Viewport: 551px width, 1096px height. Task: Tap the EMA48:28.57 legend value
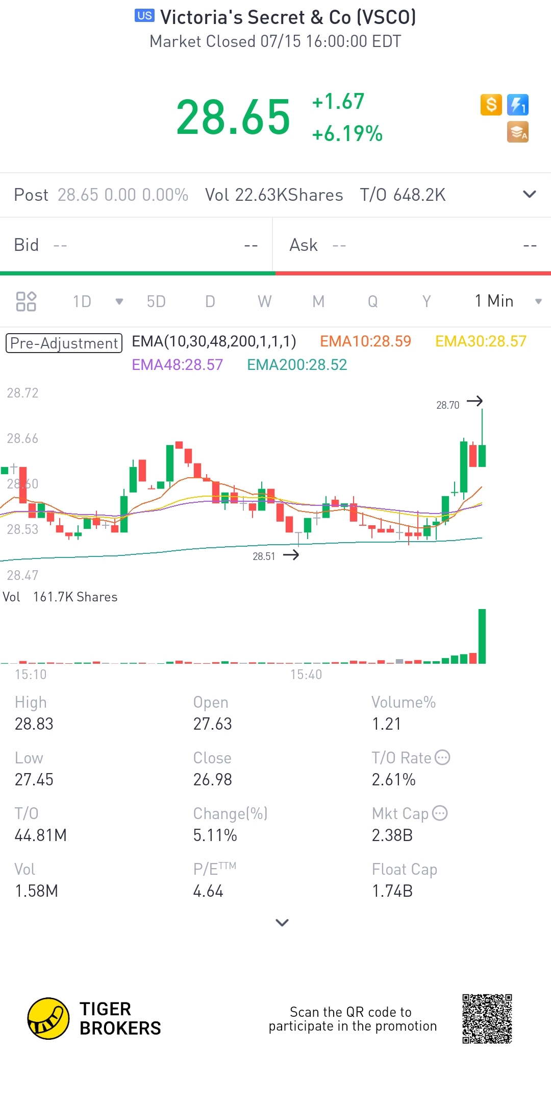point(177,365)
